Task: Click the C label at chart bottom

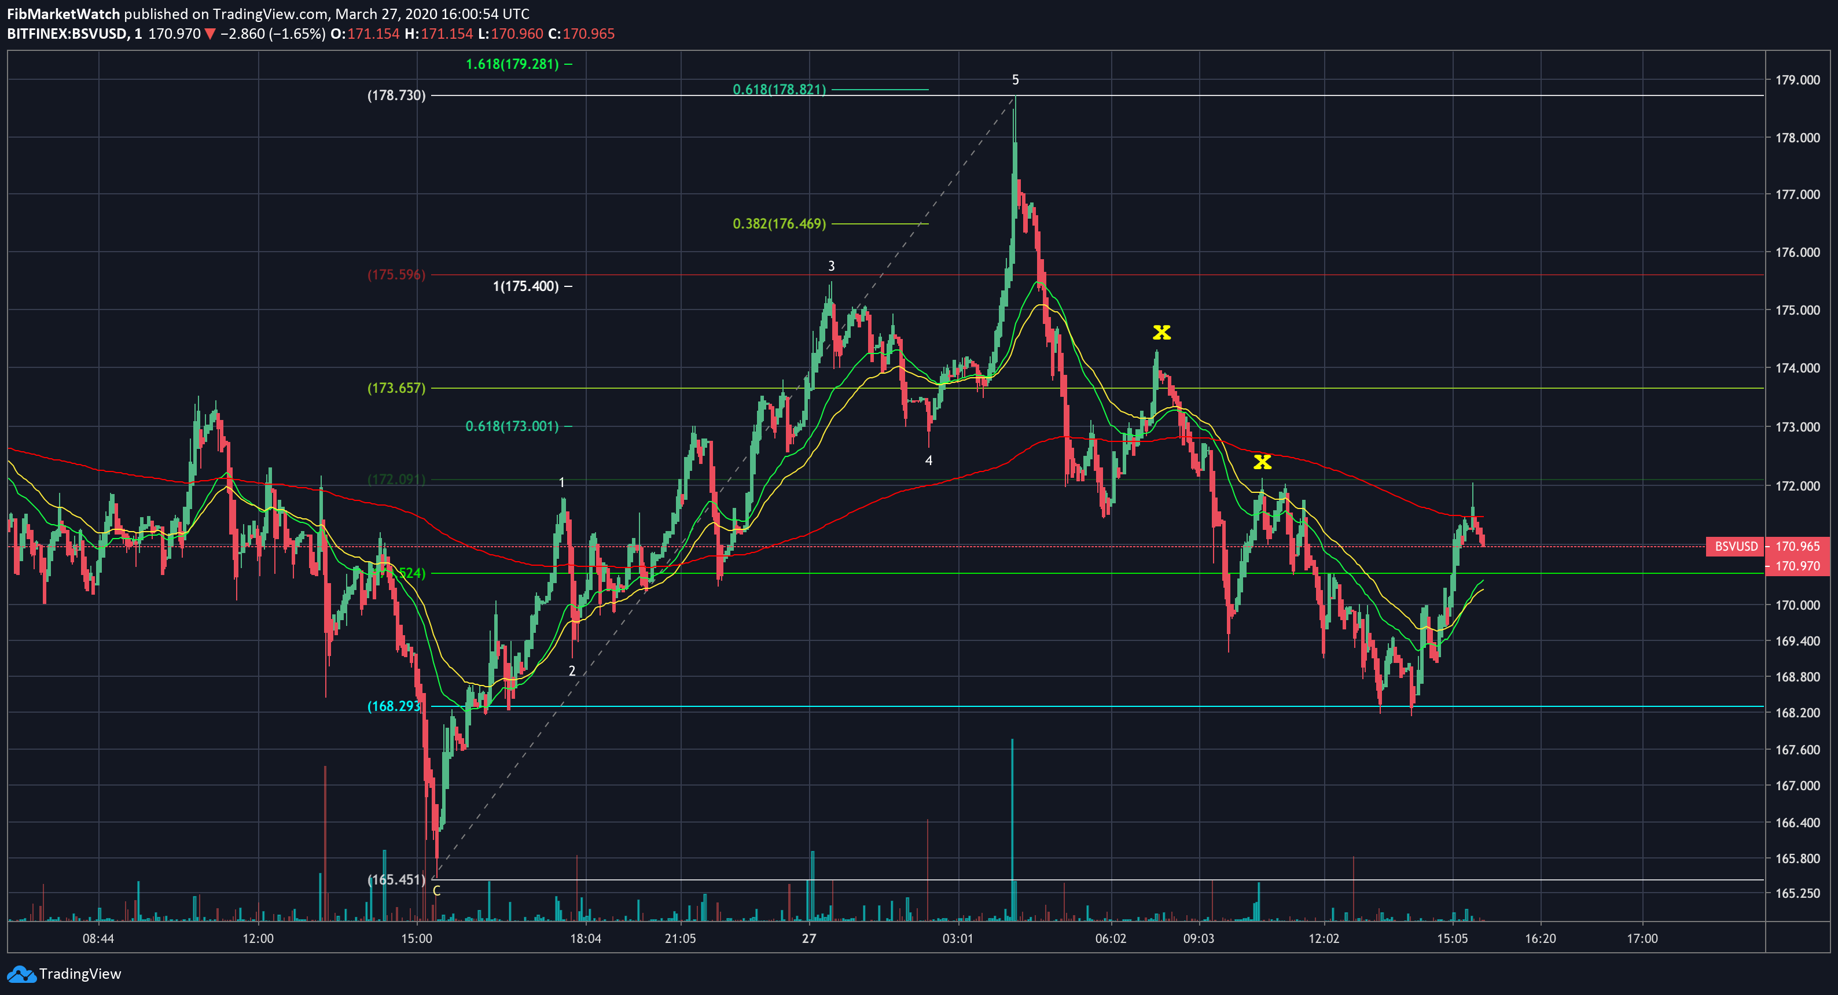Action: point(437,891)
